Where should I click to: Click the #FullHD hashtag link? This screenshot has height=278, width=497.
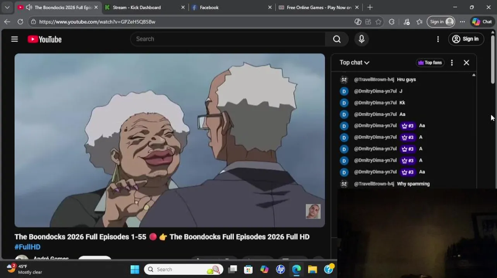coord(27,247)
